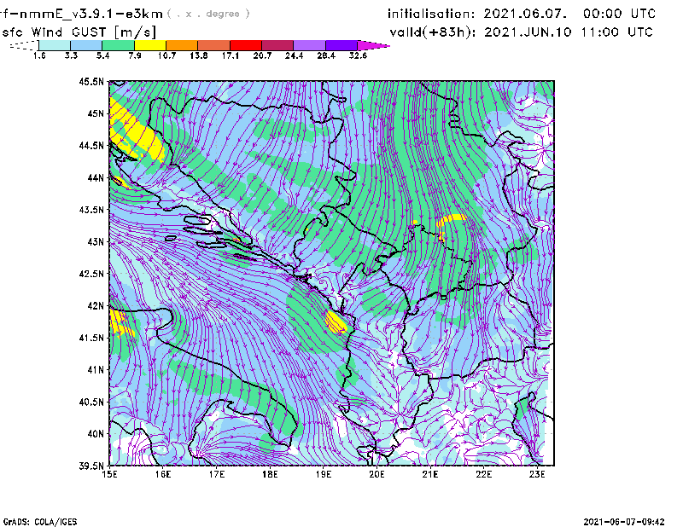Click the legend value 10.7
Screen dimensions: 683x527
coord(166,55)
